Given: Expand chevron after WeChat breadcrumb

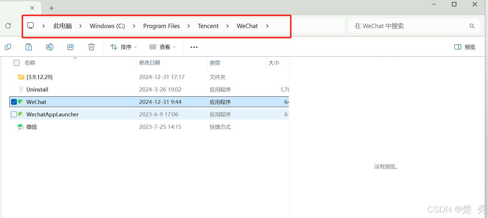Looking at the screenshot, I should pos(267,26).
